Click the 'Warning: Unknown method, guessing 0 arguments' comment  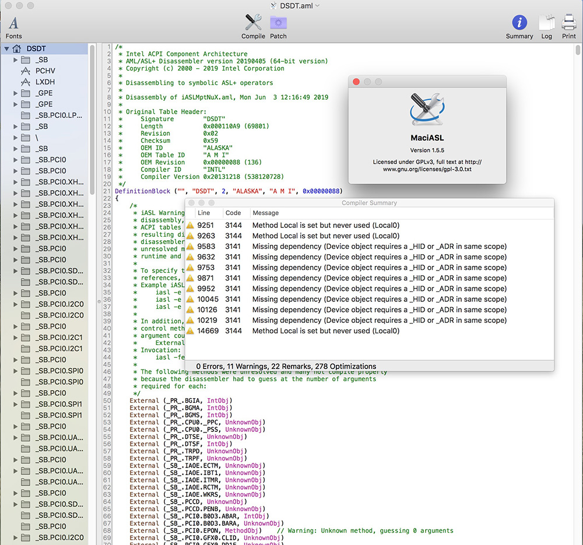(x=365, y=530)
